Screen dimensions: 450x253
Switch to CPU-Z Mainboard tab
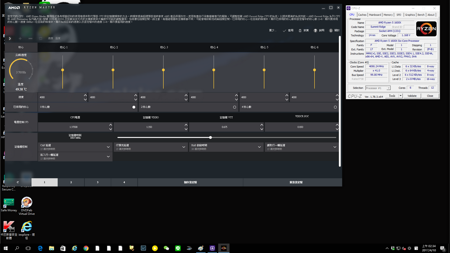pos(375,15)
